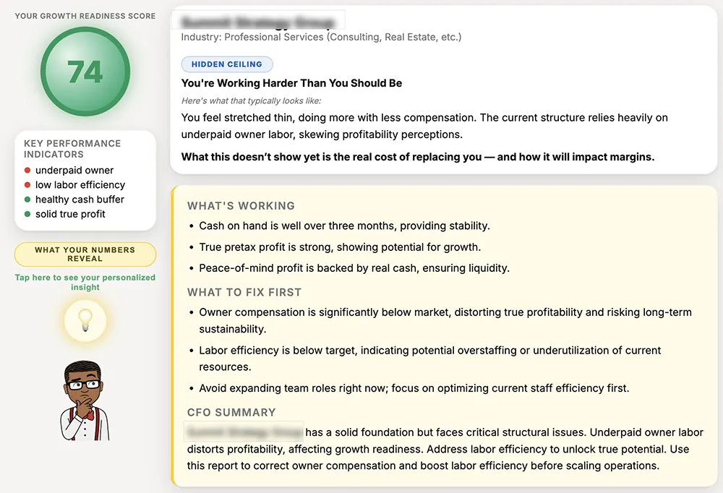Click the green dot beside solid true profit
Viewport: 723px width, 493px height.
point(27,214)
